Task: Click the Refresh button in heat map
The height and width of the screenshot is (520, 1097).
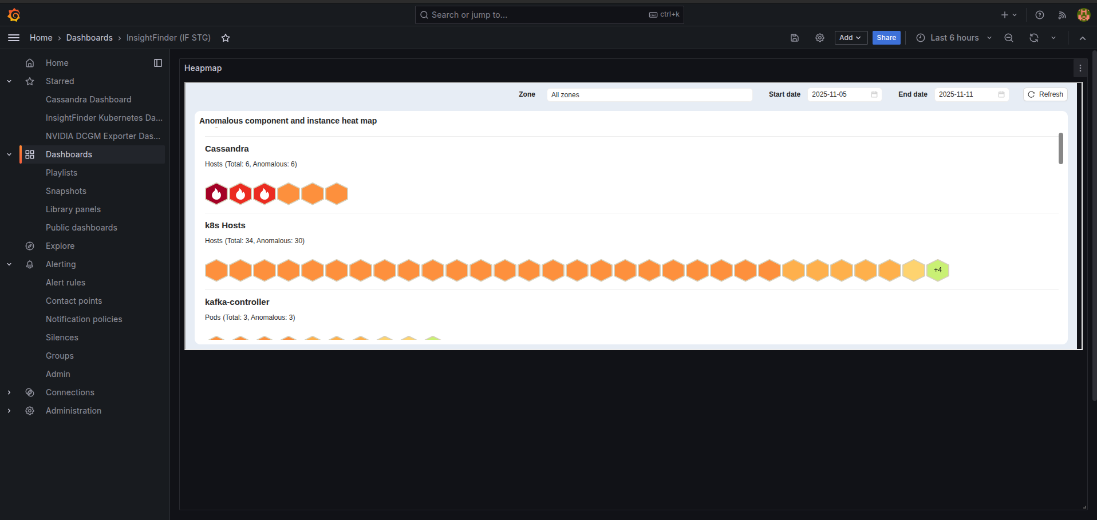Action: pyautogui.click(x=1045, y=94)
